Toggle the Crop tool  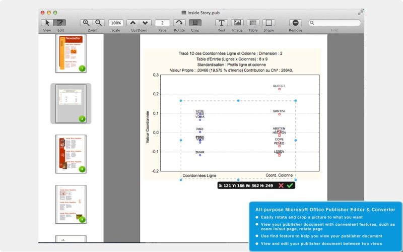click(195, 23)
